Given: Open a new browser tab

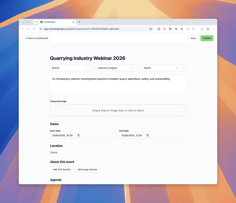Looking at the screenshot, I should pos(79,22).
